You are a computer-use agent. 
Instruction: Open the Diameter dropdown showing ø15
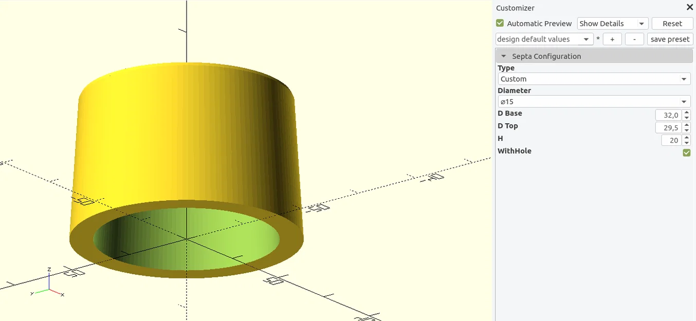tap(594, 101)
